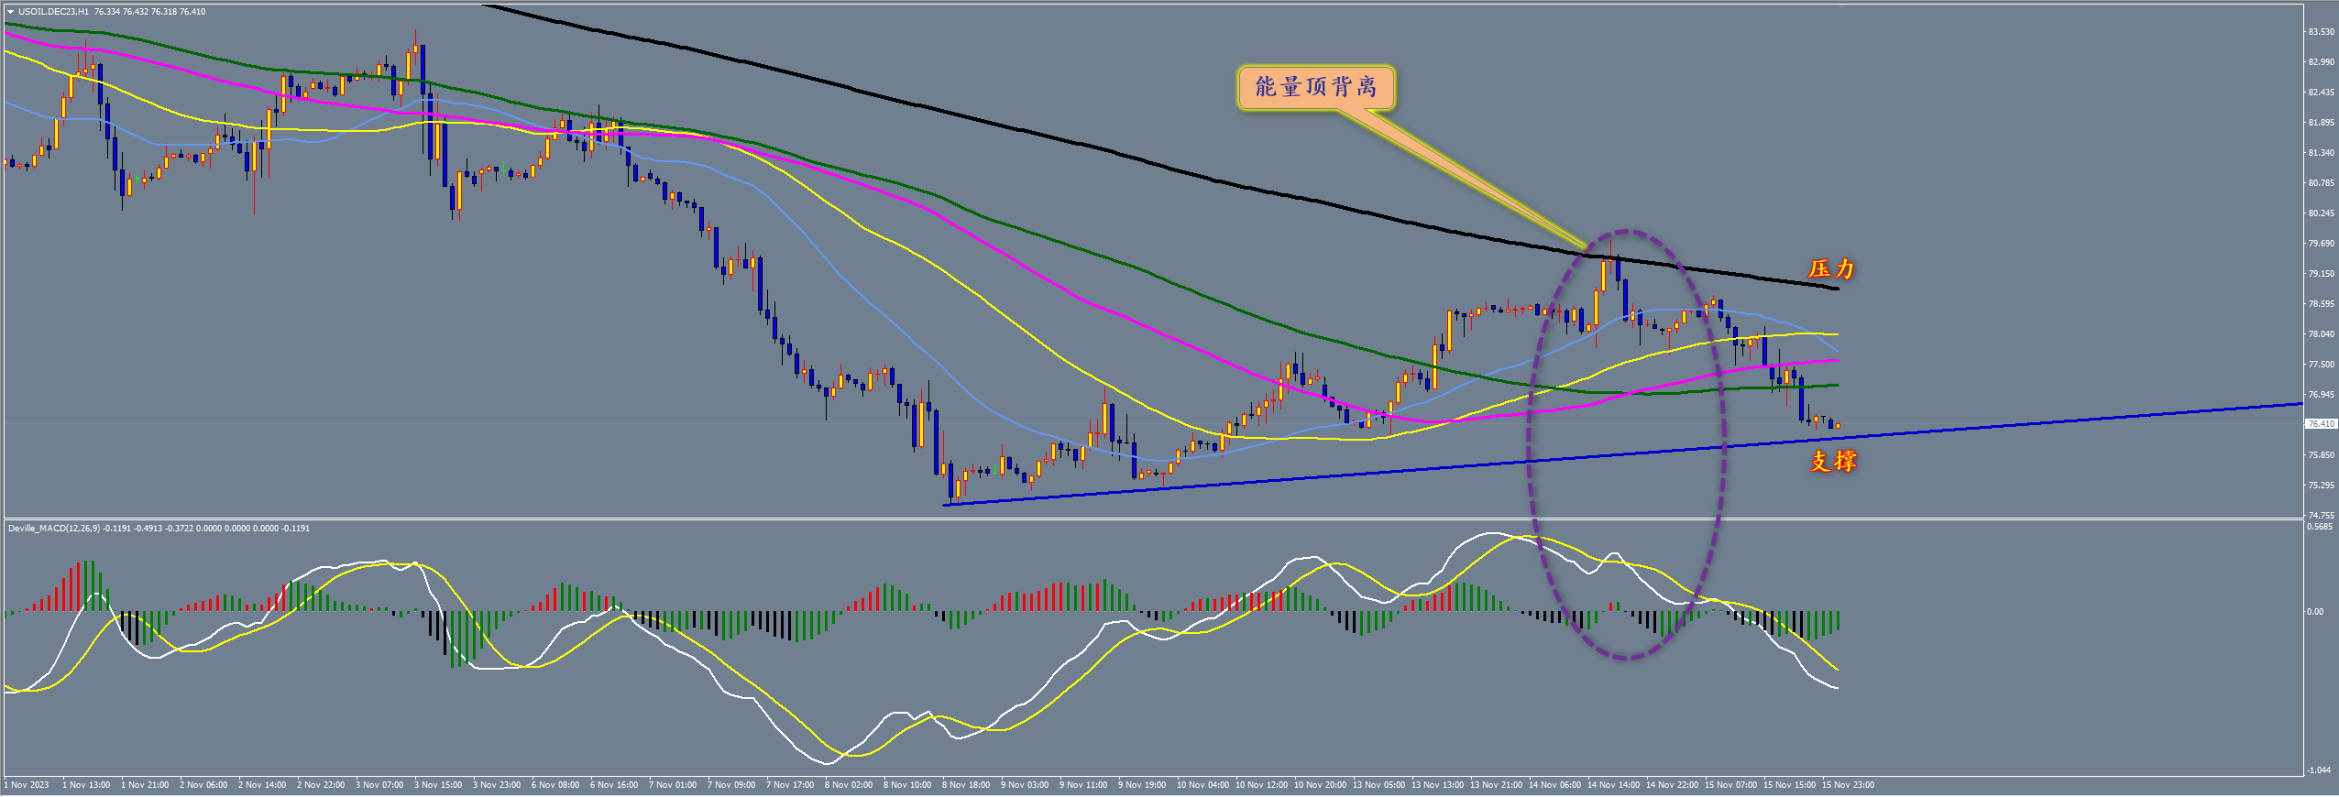
Task: Click time axis label 10 Nov 04:00
Action: [1202, 785]
